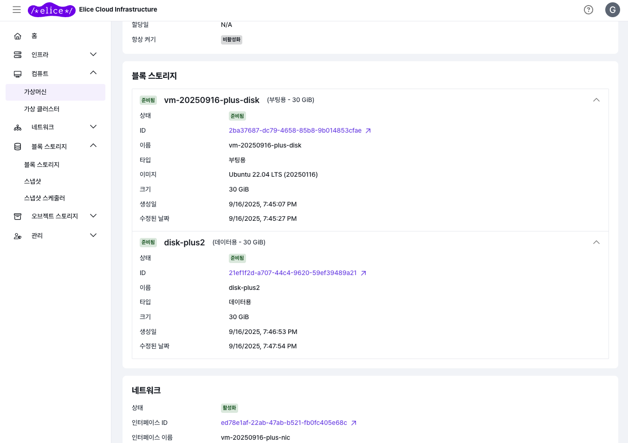Open the user avatar G menu
Viewport: 628px width, 443px height.
(613, 10)
